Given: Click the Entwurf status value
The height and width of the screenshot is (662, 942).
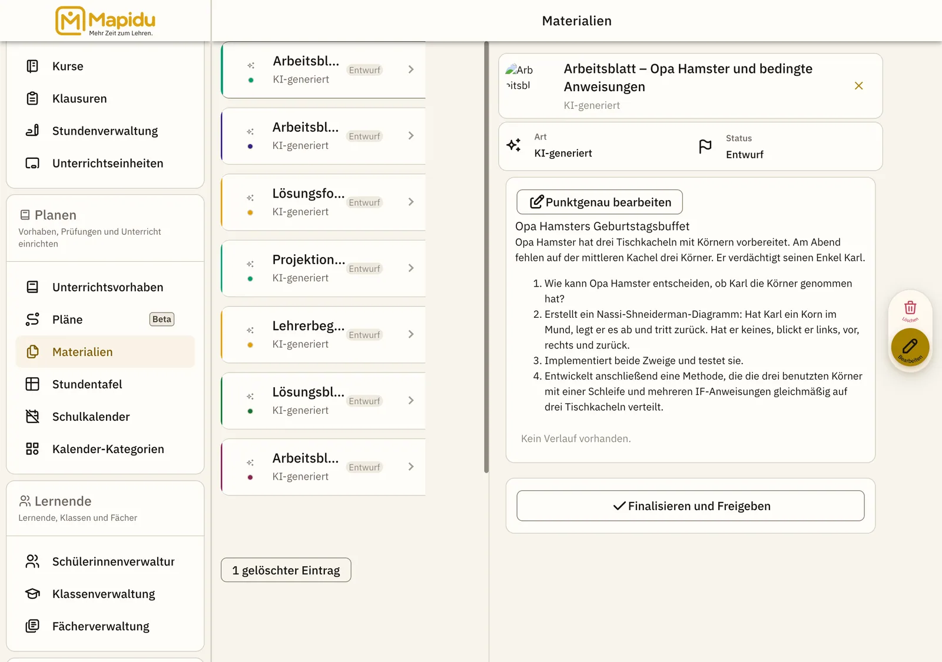Looking at the screenshot, I should click(x=745, y=155).
